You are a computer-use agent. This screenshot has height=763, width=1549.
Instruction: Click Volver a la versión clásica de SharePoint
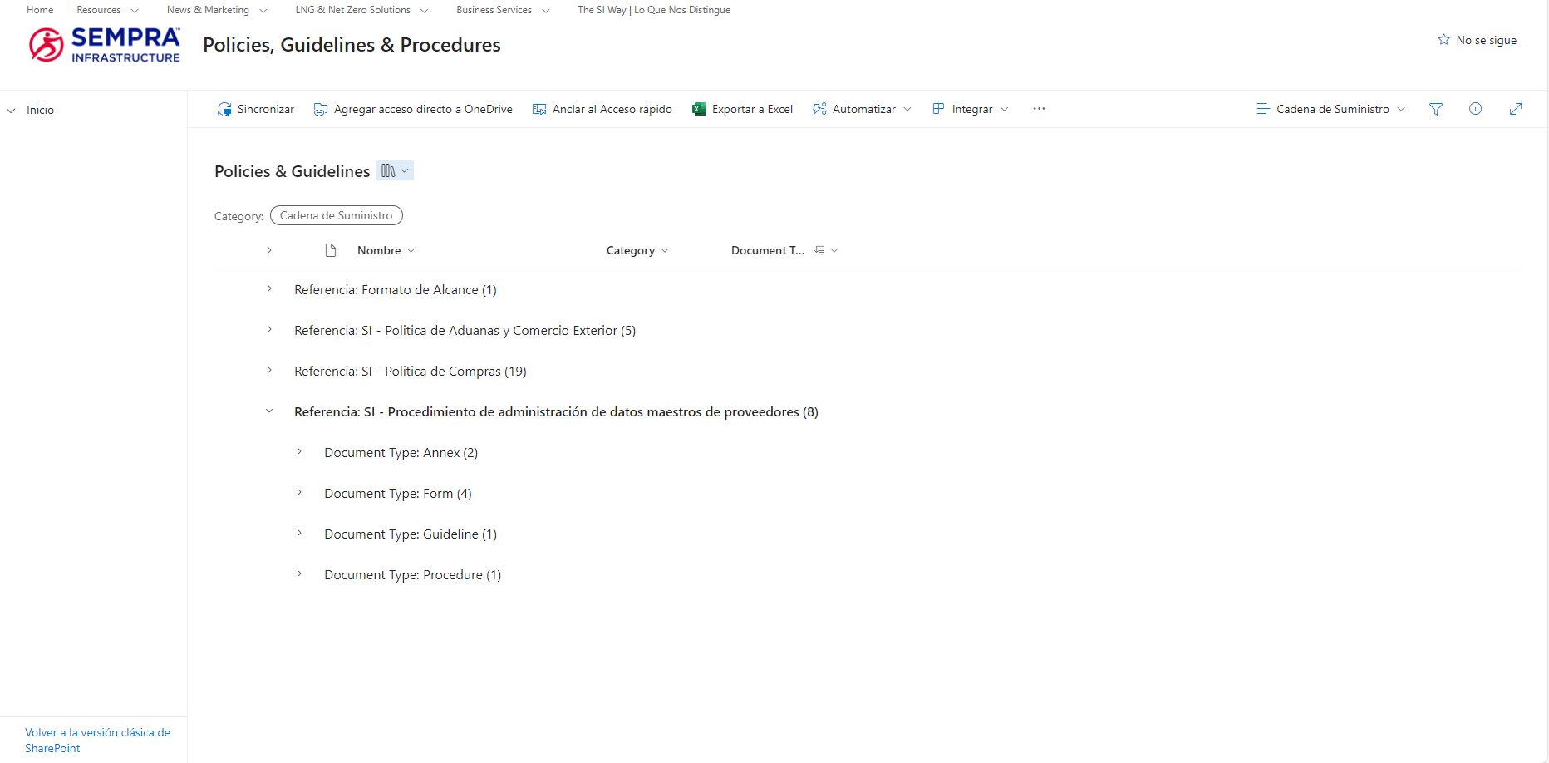click(x=97, y=740)
